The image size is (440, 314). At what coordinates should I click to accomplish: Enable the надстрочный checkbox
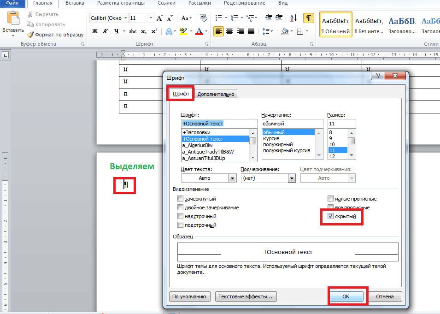point(180,216)
